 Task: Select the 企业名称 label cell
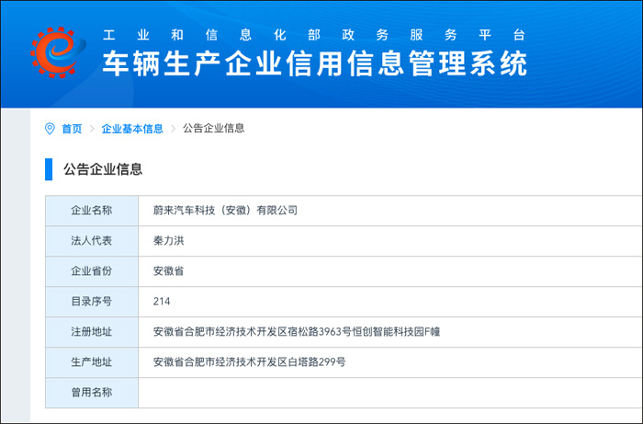tap(92, 211)
